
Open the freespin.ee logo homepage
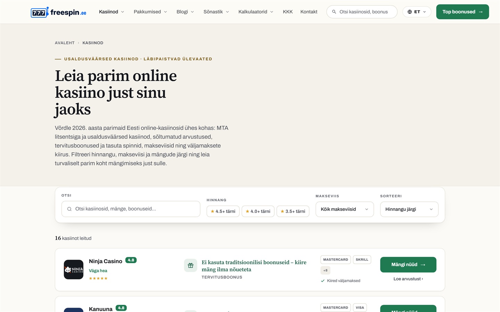(x=58, y=12)
